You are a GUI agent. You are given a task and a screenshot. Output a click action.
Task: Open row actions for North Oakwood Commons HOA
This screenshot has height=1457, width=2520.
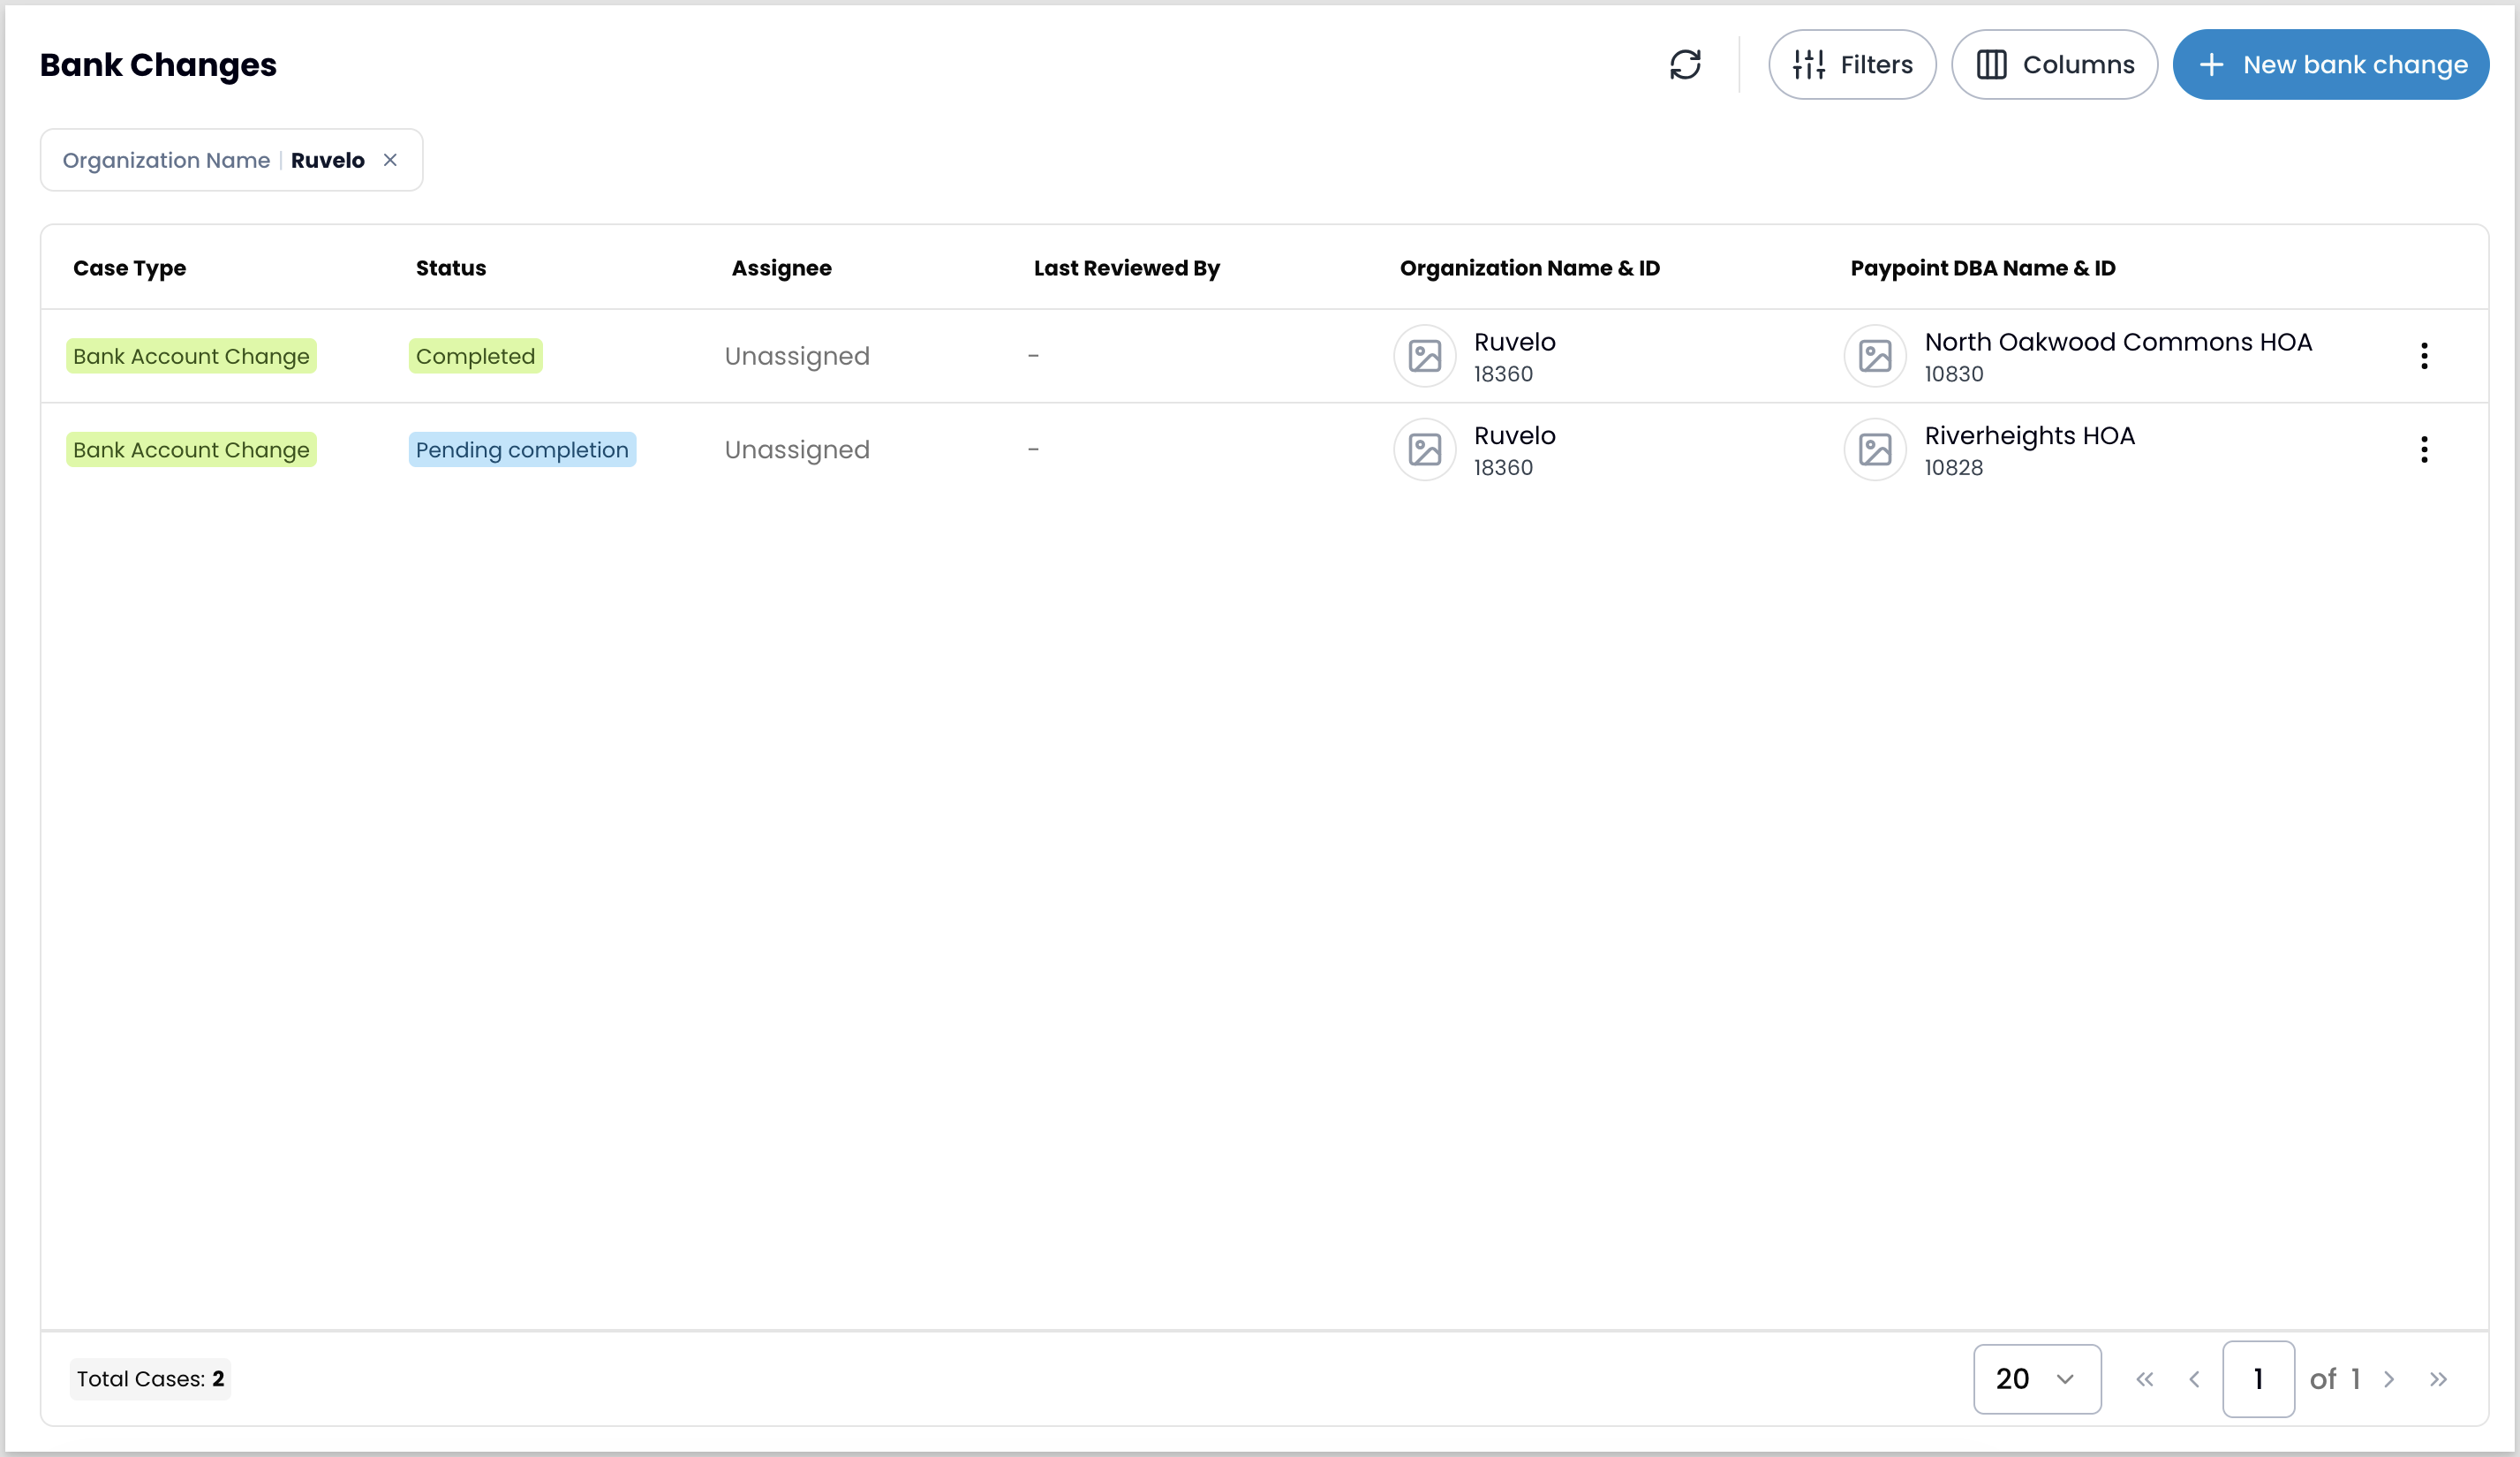click(x=2424, y=356)
